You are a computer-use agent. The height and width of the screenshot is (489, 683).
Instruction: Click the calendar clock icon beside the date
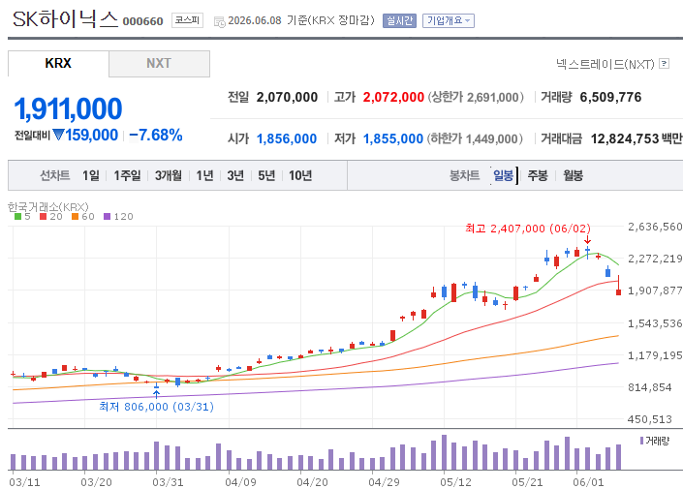[x=220, y=21]
